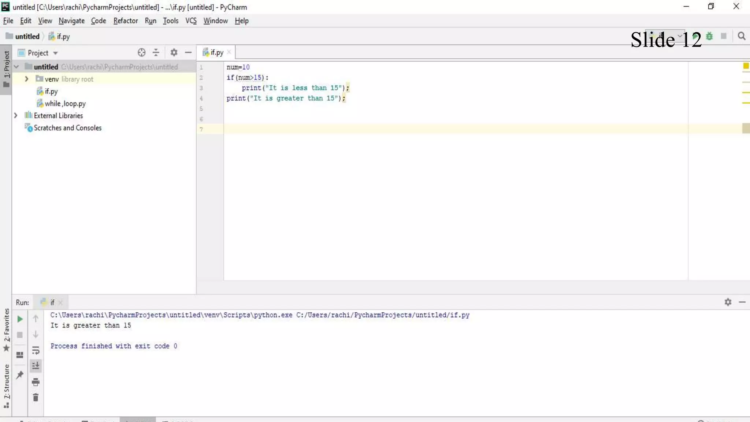This screenshot has width=750, height=422.
Task: Click line number 2 in editor gutter
Action: (x=201, y=78)
